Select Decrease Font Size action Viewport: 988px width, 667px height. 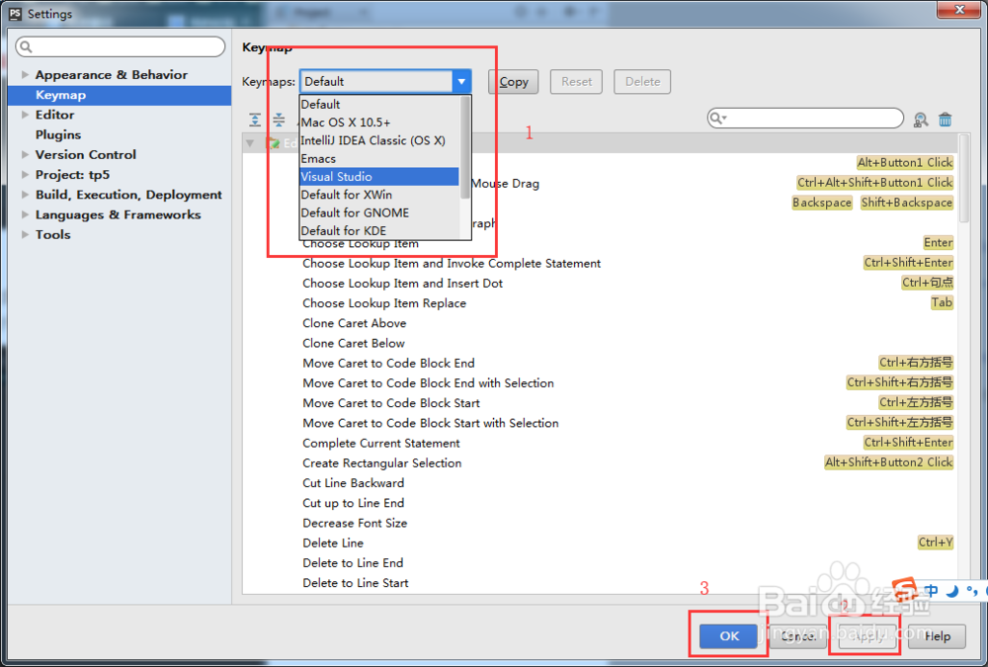click(355, 524)
